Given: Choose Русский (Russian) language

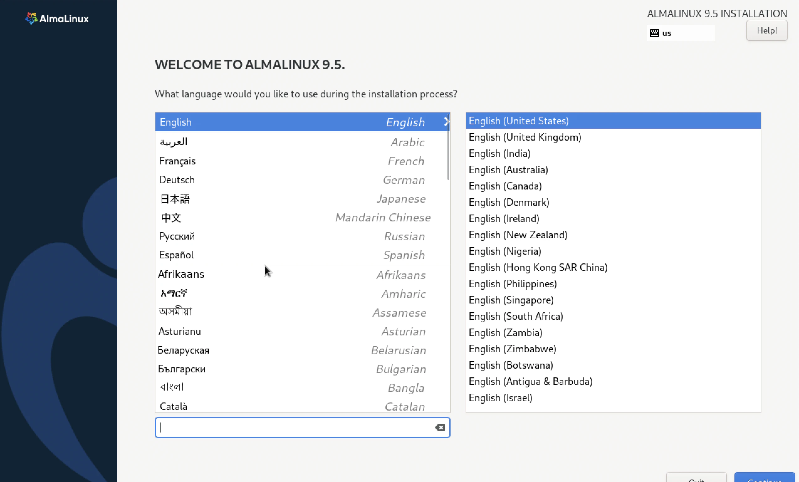Looking at the screenshot, I should (302, 236).
